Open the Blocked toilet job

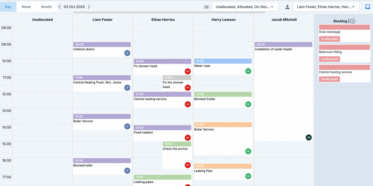point(102,166)
